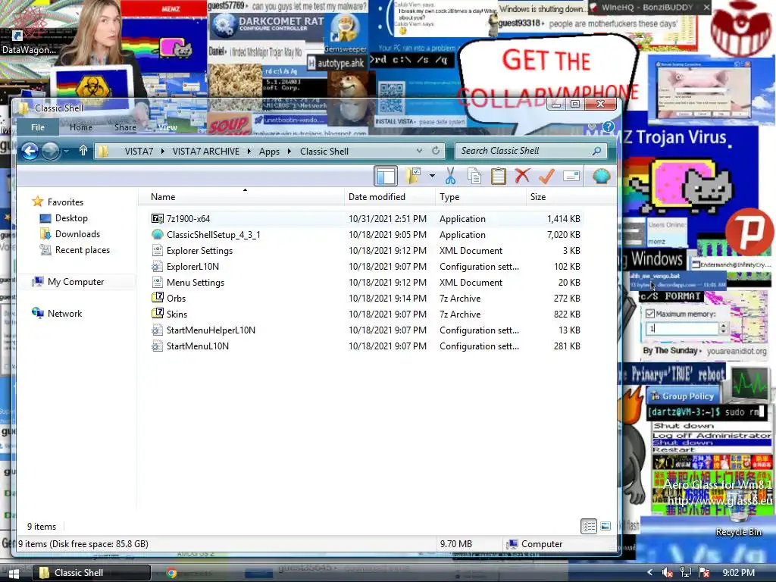Click the search magnifier icon

[x=597, y=151]
